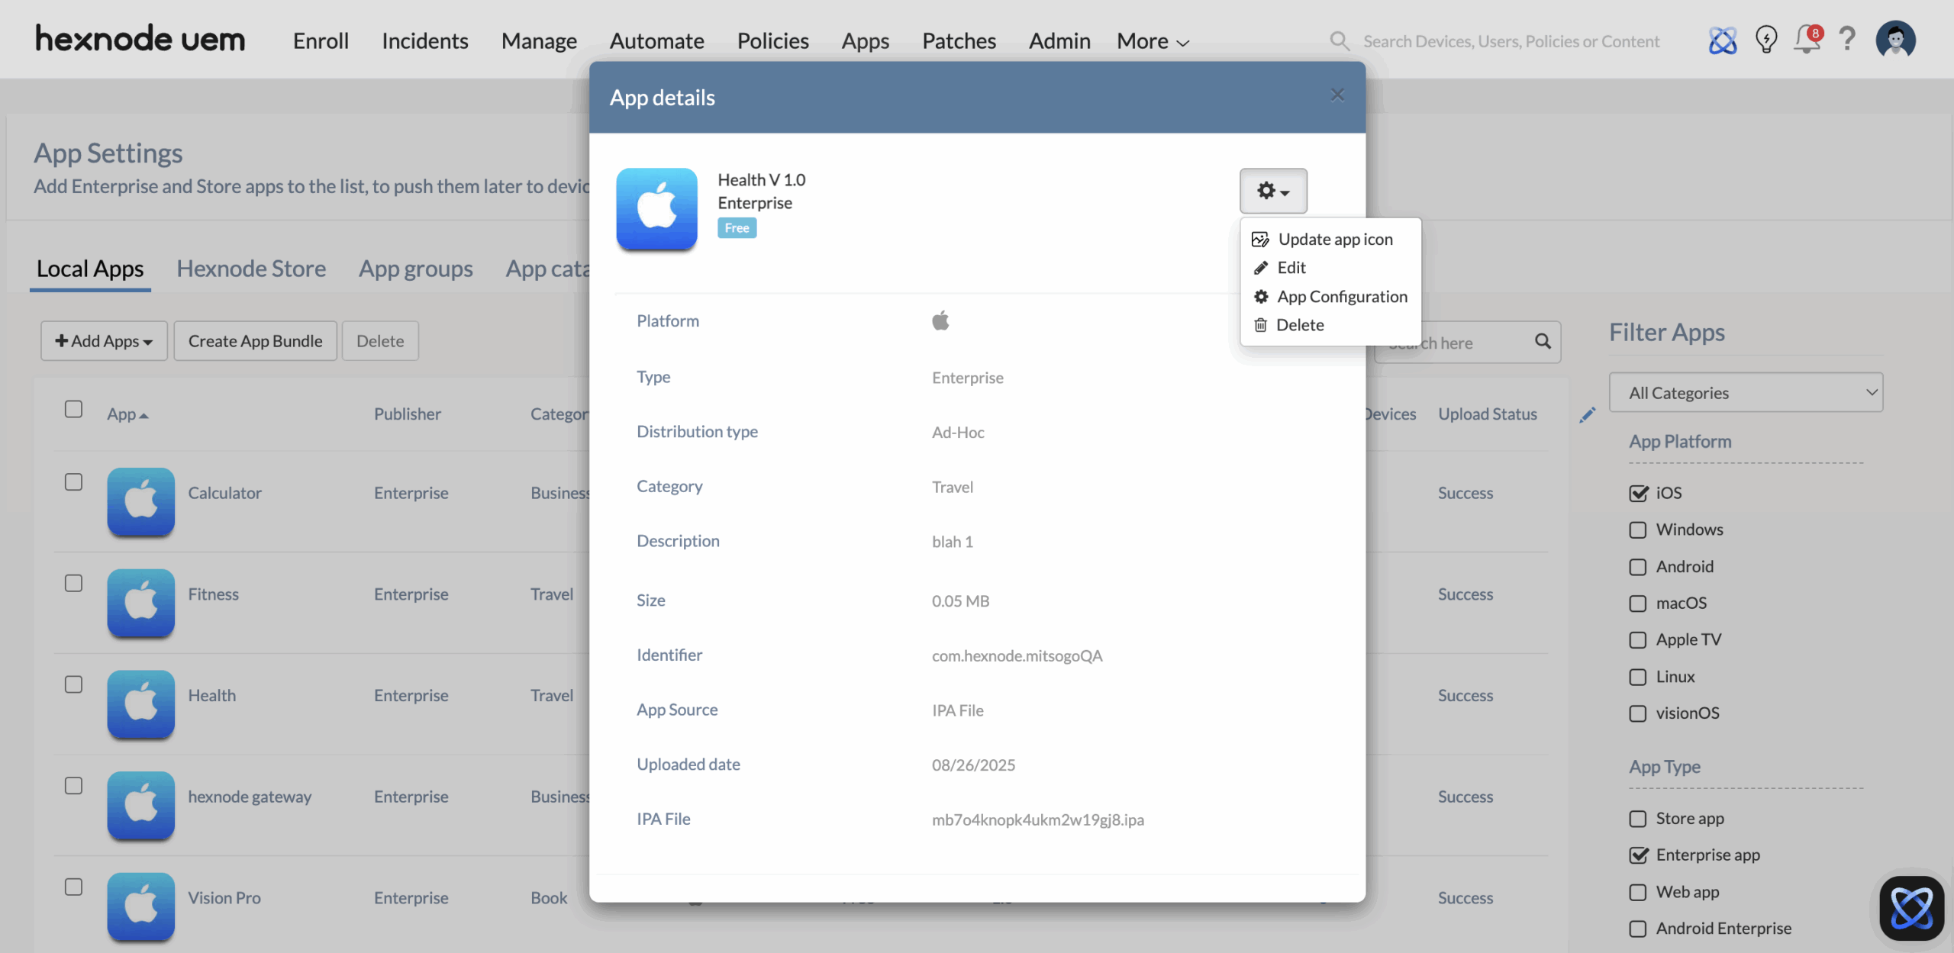Check the hexnode gateway row checkbox
This screenshot has height=953, width=1954.
coord(73,786)
